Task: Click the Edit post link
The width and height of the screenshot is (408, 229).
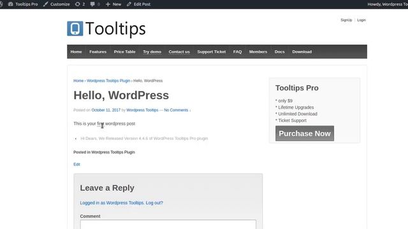Action: (76, 164)
